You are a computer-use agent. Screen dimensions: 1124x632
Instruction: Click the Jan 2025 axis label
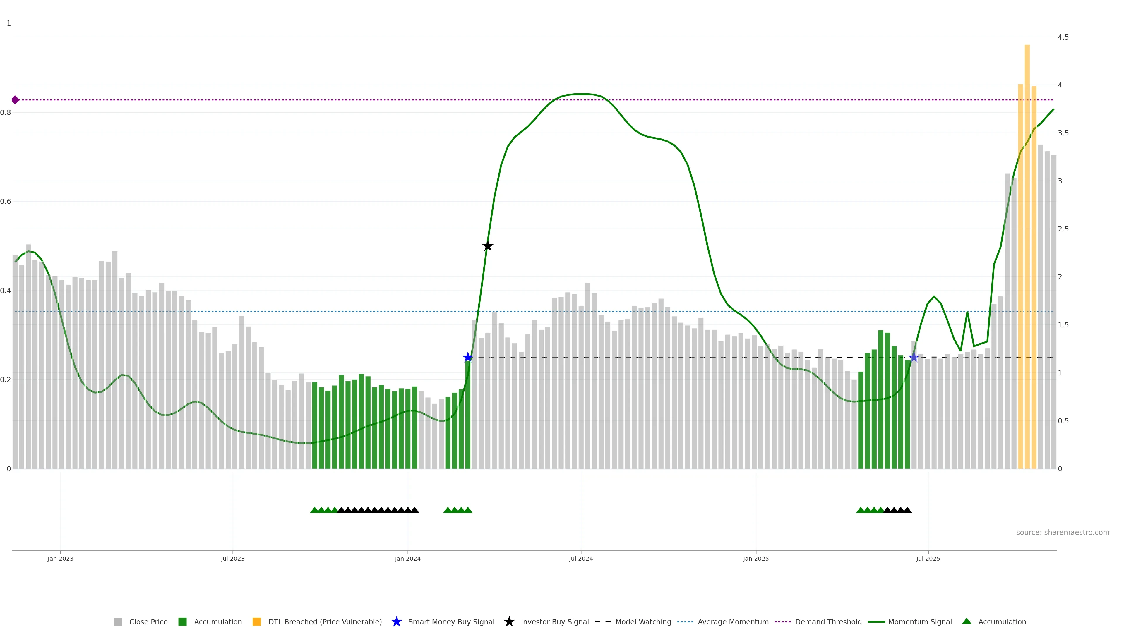tap(756, 559)
